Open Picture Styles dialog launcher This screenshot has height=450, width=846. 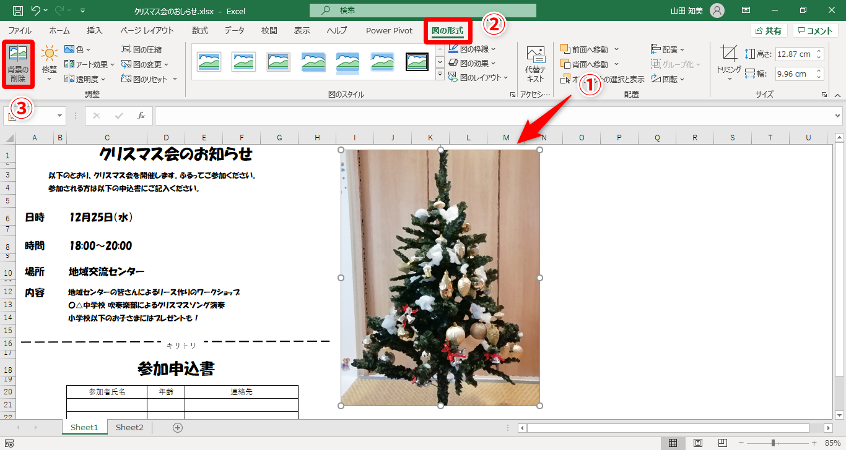512,95
